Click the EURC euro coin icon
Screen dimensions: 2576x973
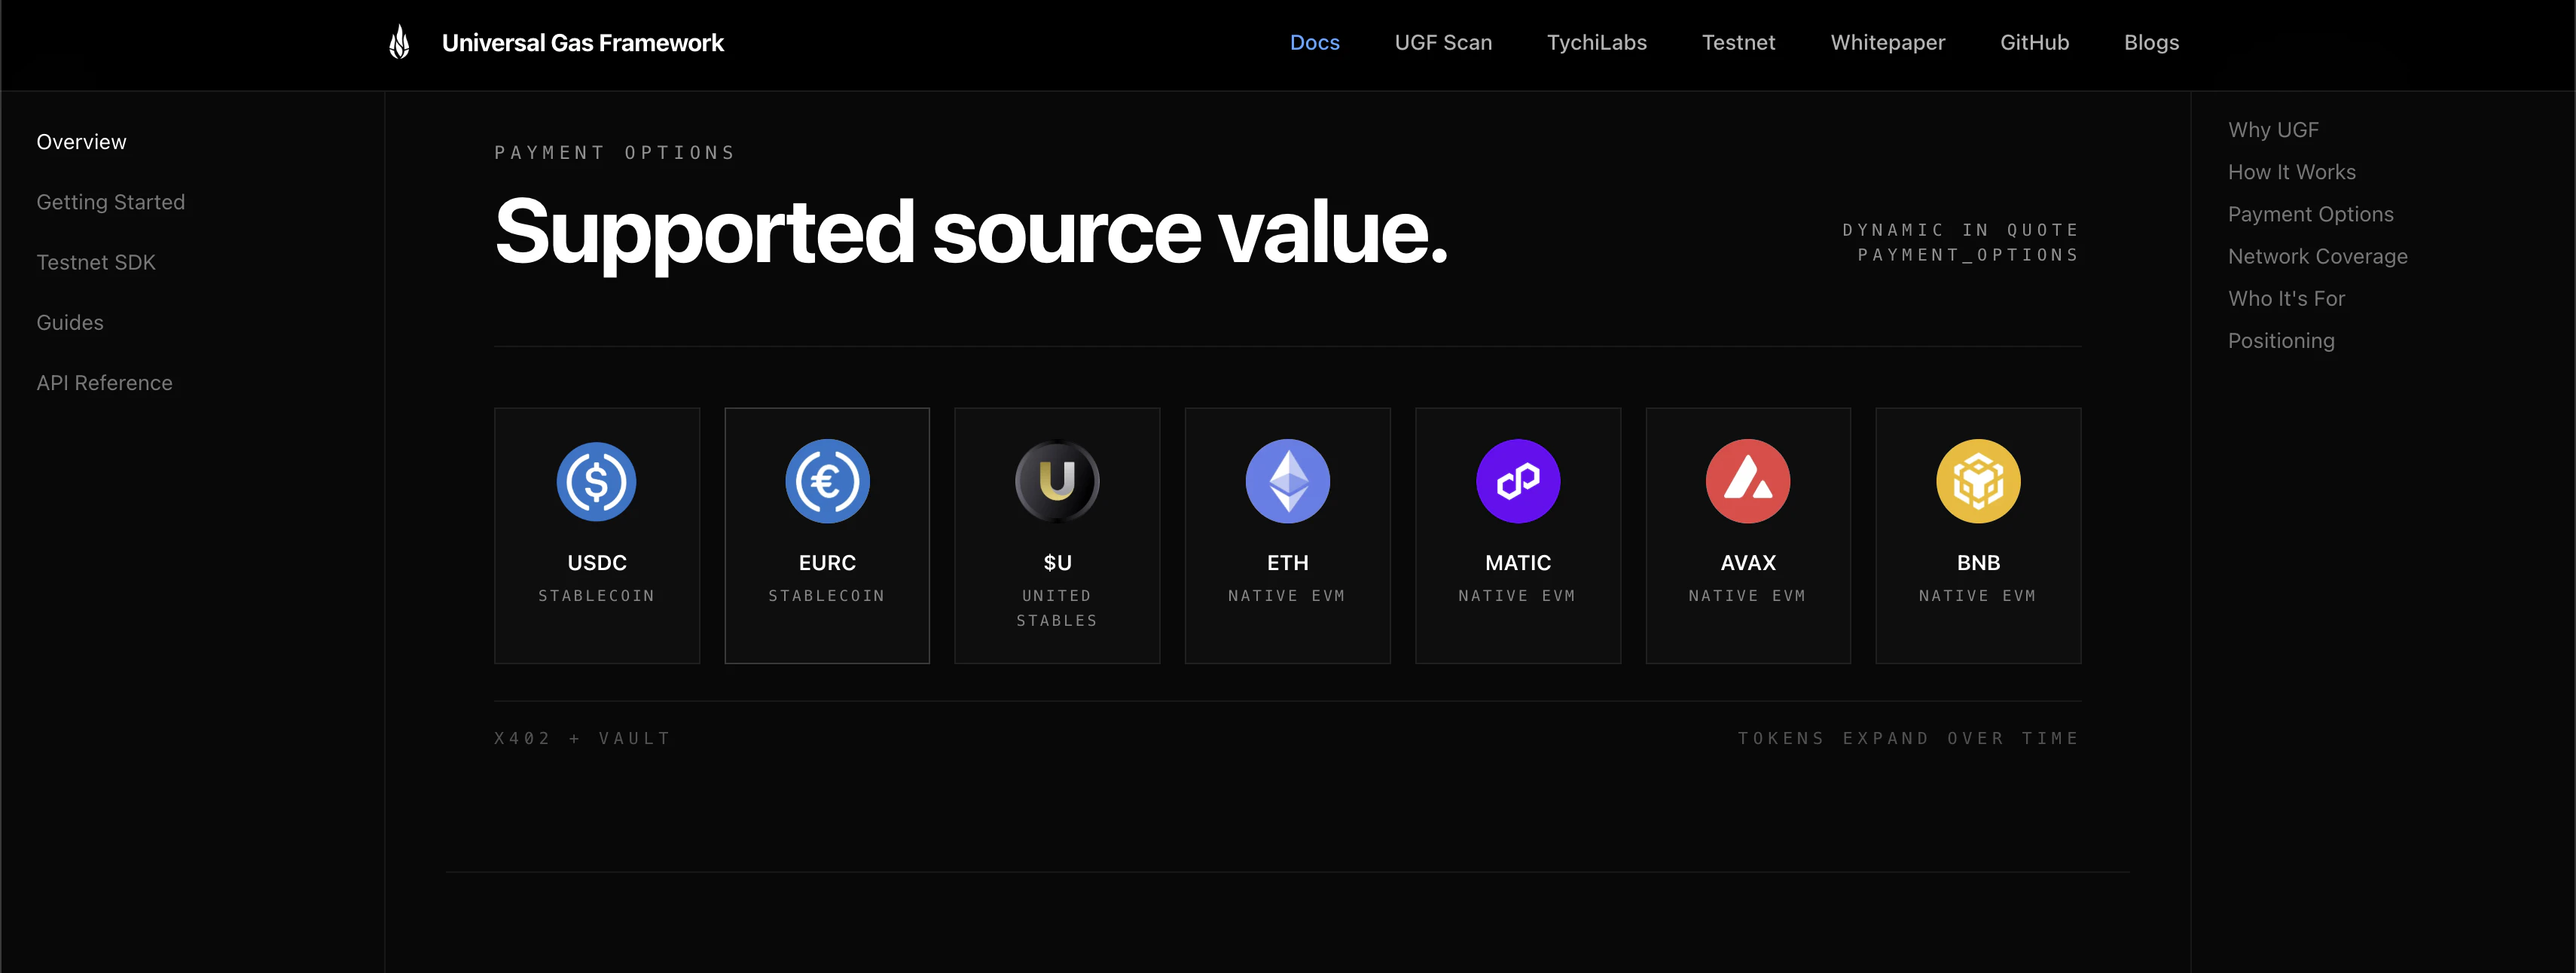[x=826, y=481]
